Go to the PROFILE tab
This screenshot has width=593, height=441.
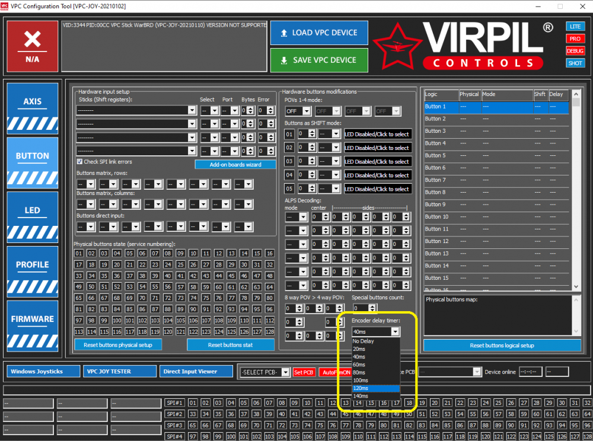33,271
